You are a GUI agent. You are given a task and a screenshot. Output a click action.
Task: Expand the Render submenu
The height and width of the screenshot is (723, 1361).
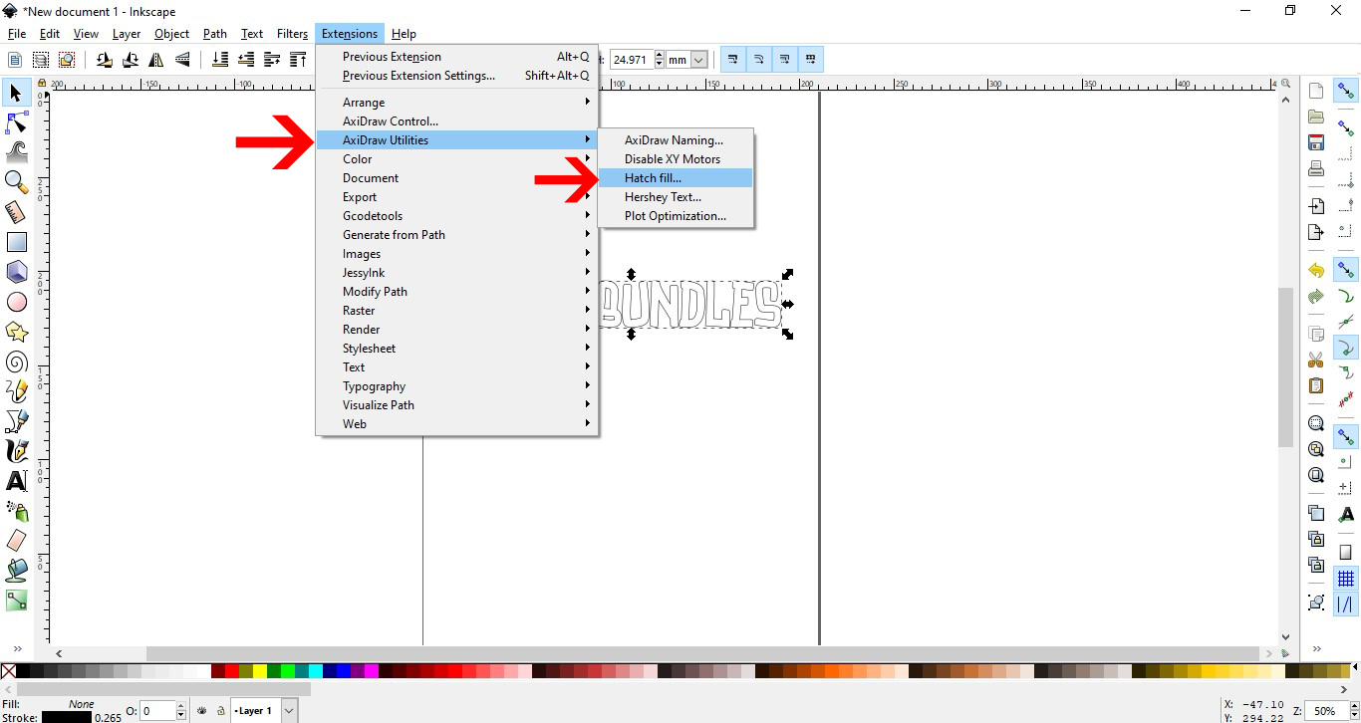click(457, 330)
